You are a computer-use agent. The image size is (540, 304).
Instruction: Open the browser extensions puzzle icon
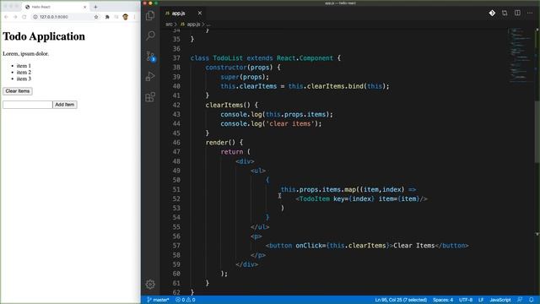[x=107, y=17]
